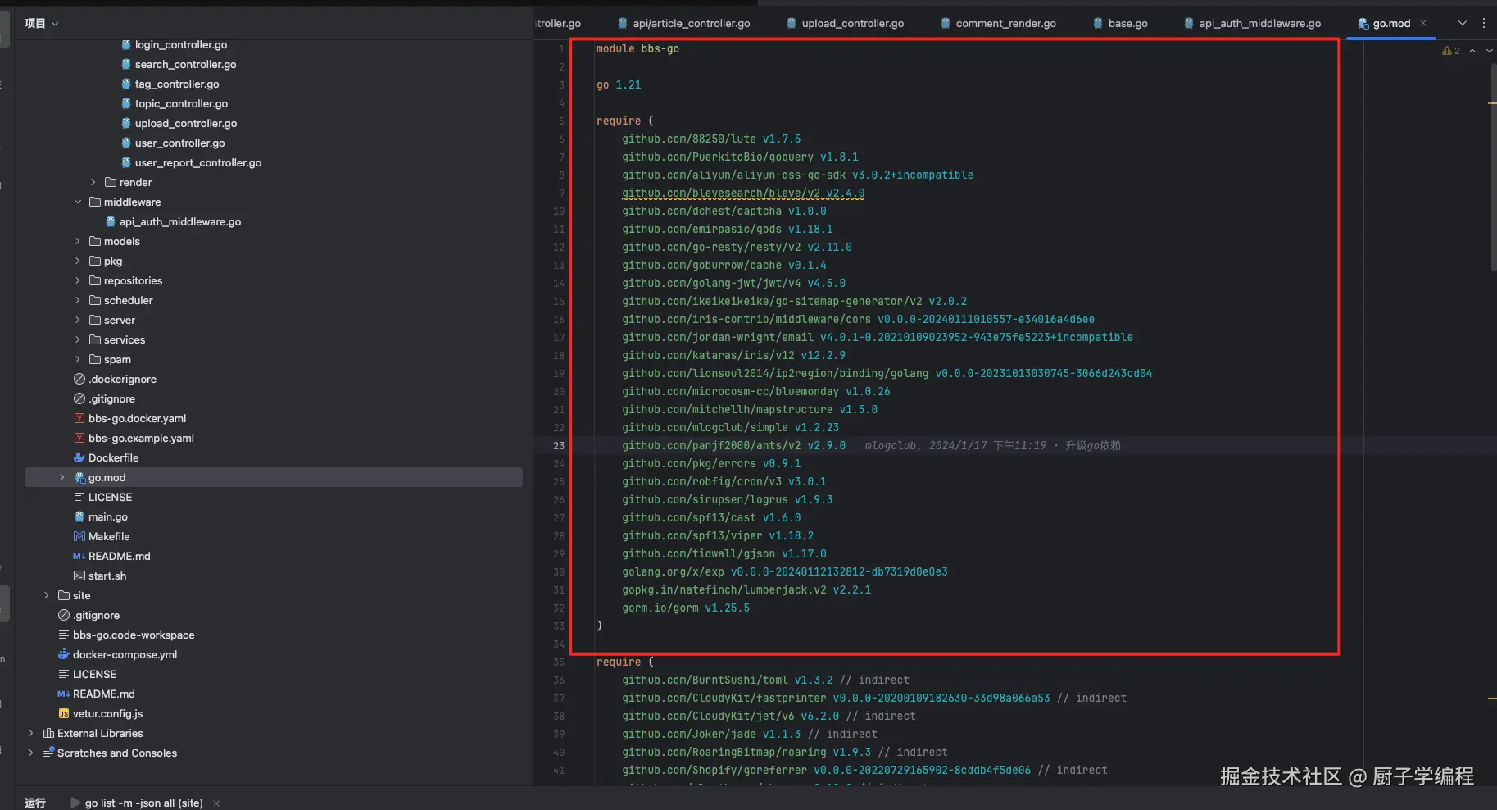Switch to api_auth_middleware.go editor tab
1497x810 pixels.
1252,24
